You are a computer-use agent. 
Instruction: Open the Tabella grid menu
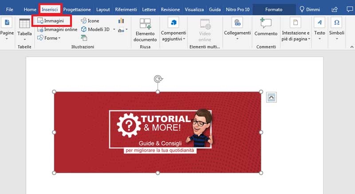point(24,29)
